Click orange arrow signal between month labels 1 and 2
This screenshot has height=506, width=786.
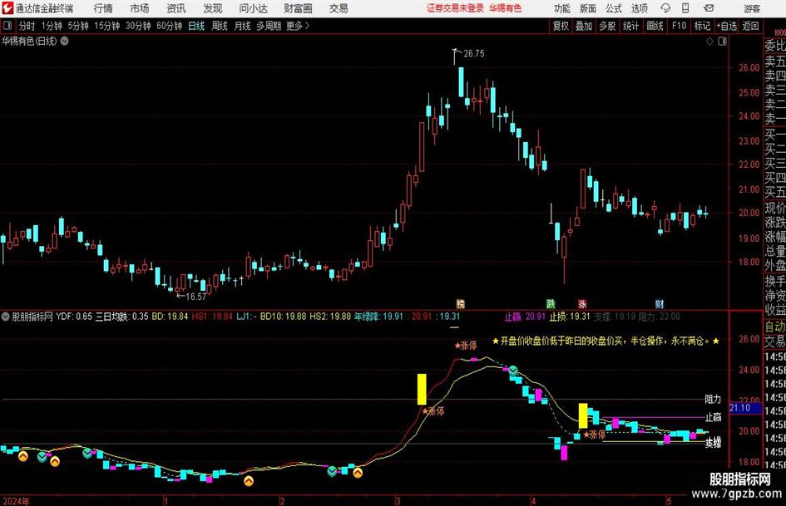point(248,481)
